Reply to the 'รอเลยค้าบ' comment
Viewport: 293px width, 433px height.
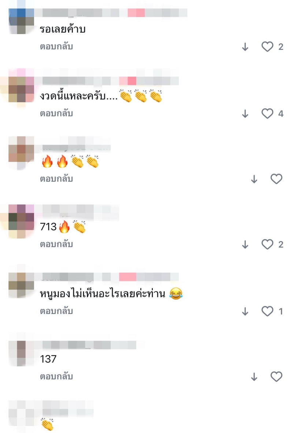[56, 47]
